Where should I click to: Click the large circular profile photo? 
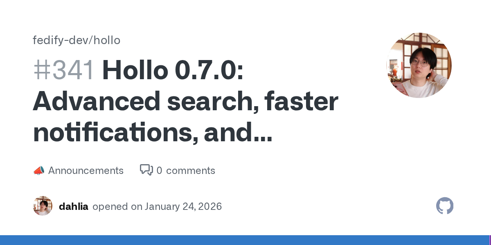pyautogui.click(x=419, y=65)
